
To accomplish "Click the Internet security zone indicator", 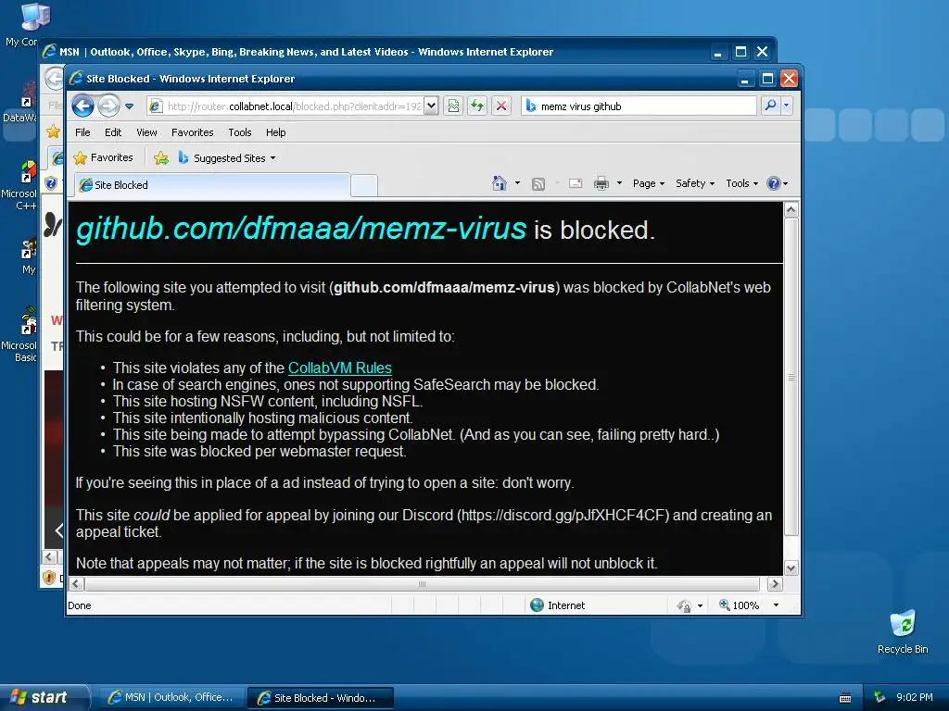I will (x=557, y=605).
